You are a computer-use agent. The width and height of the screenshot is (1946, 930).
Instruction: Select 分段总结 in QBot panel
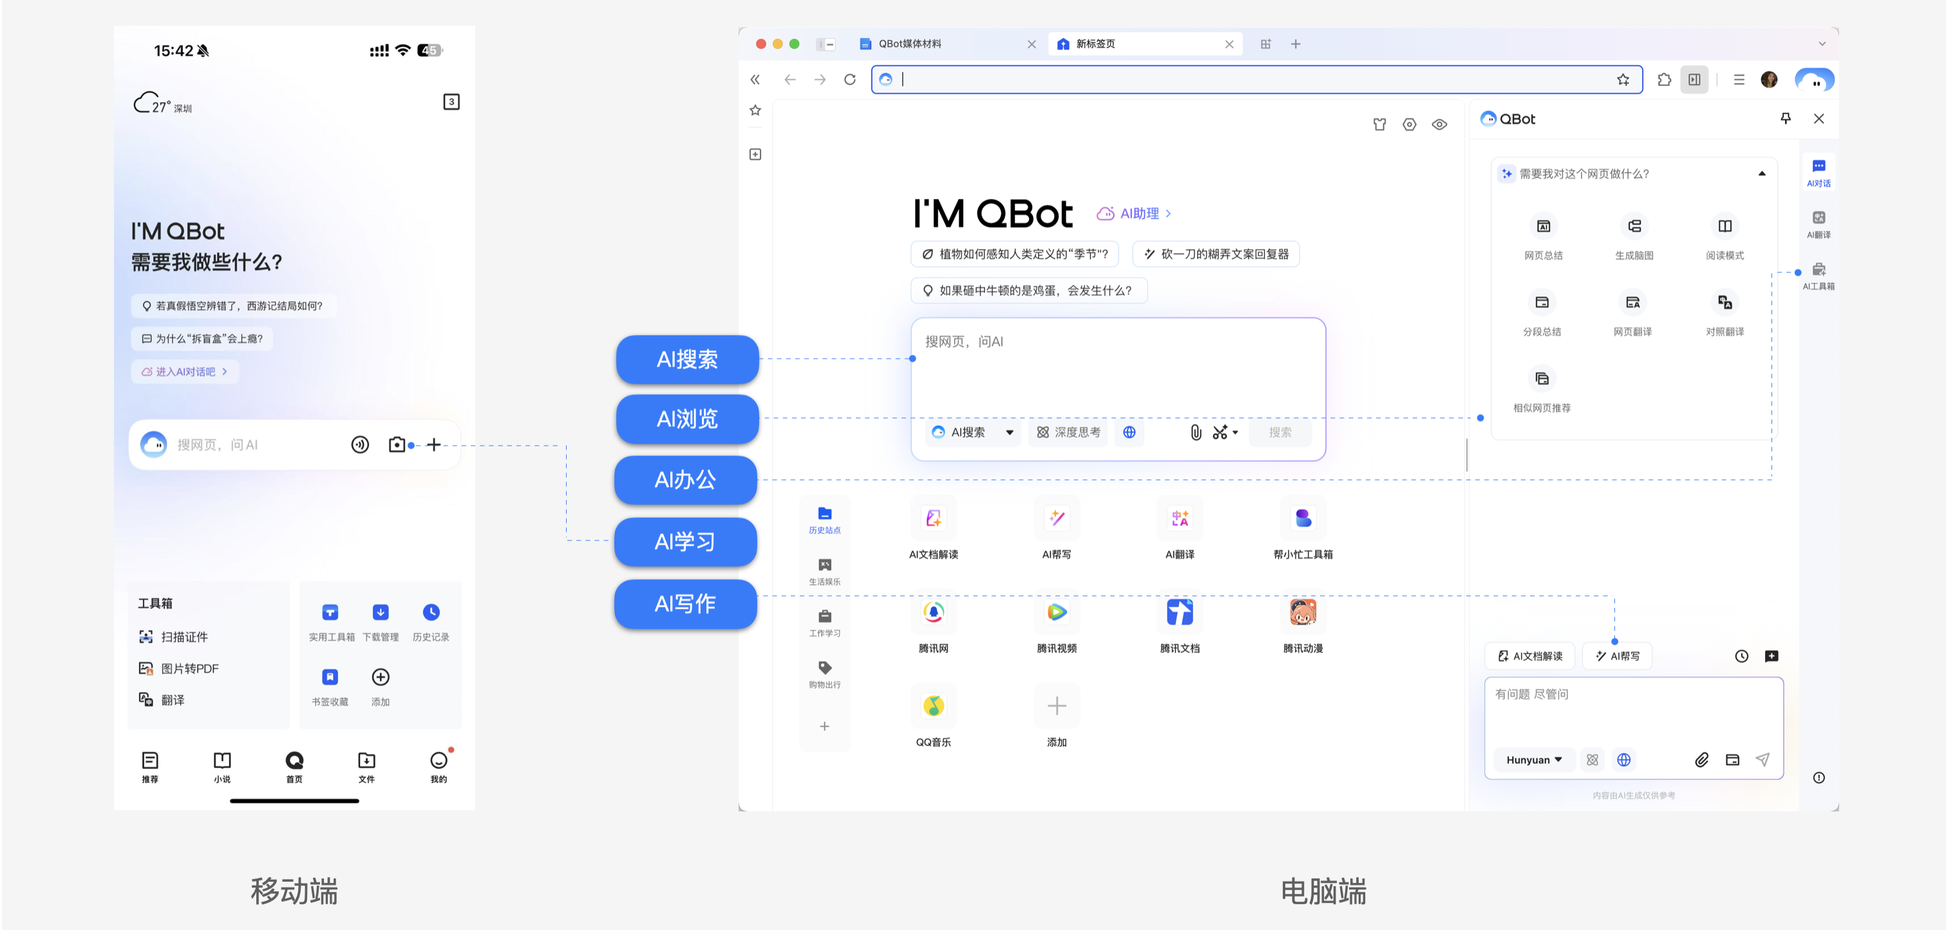1541,314
